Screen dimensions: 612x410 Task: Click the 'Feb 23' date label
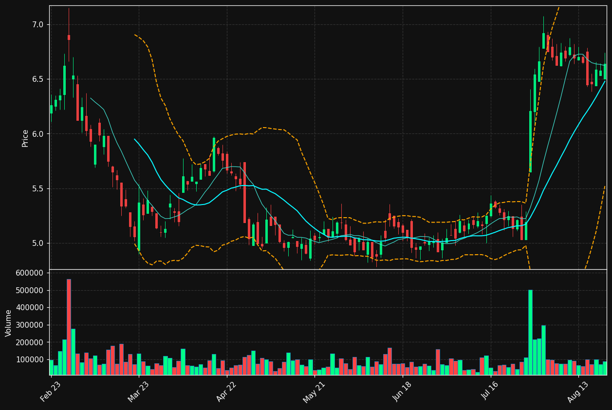(x=51, y=391)
